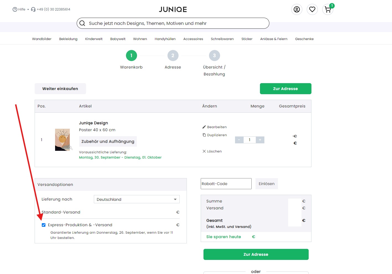Click the JUNIQE logo

pyautogui.click(x=173, y=9)
